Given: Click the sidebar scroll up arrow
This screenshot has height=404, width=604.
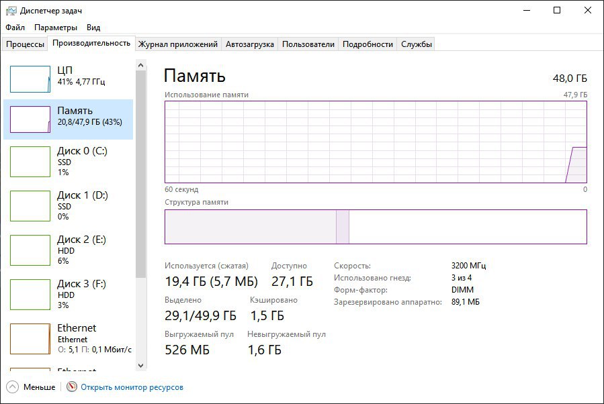Looking at the screenshot, I should [x=140, y=65].
